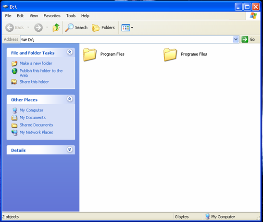
Task: Go to Shared Documents link
Action: (x=36, y=125)
